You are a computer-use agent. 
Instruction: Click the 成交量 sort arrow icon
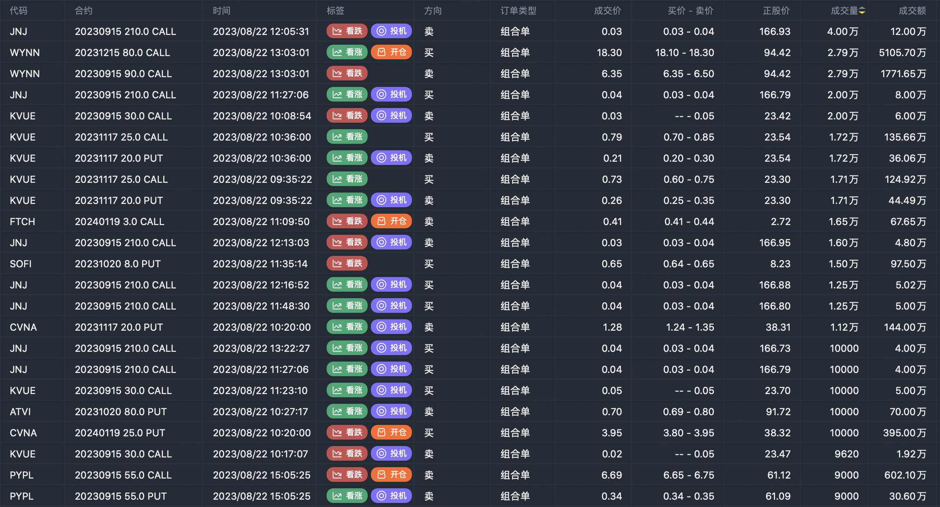tap(862, 11)
